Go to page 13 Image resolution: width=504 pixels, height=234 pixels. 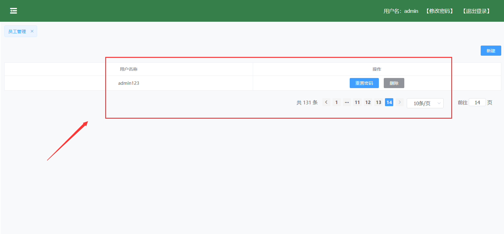pyautogui.click(x=379, y=102)
